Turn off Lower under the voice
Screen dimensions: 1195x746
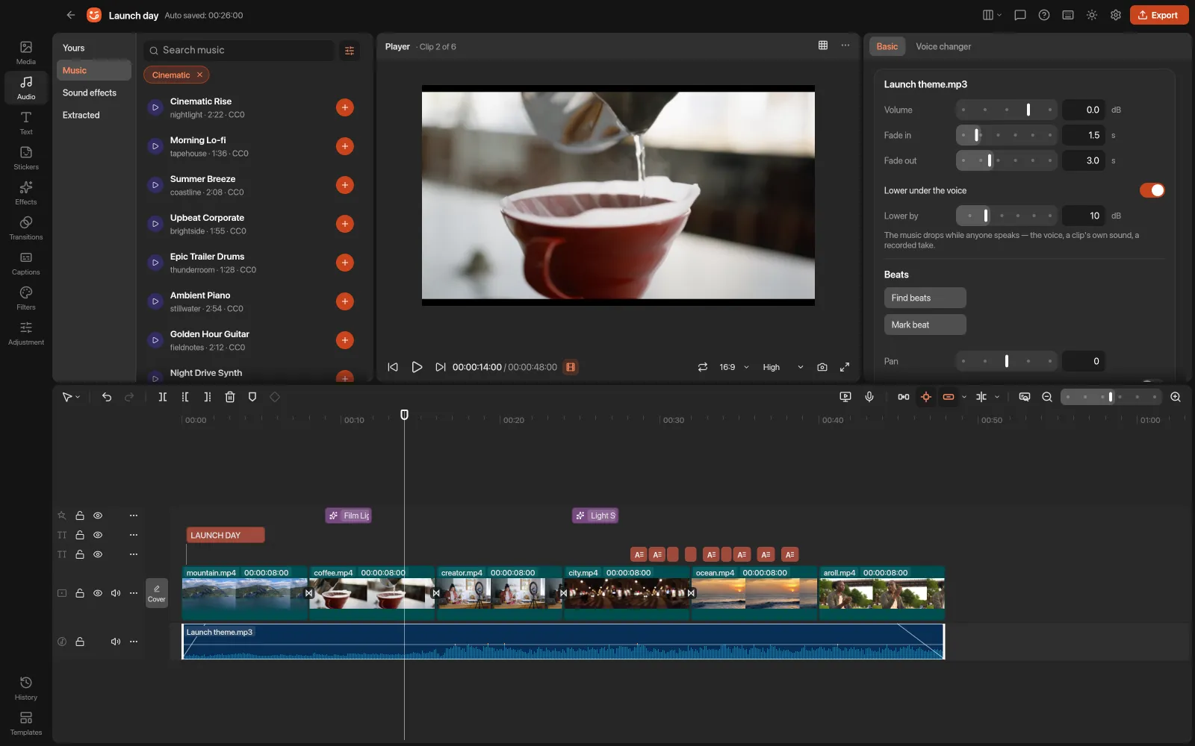tap(1152, 190)
